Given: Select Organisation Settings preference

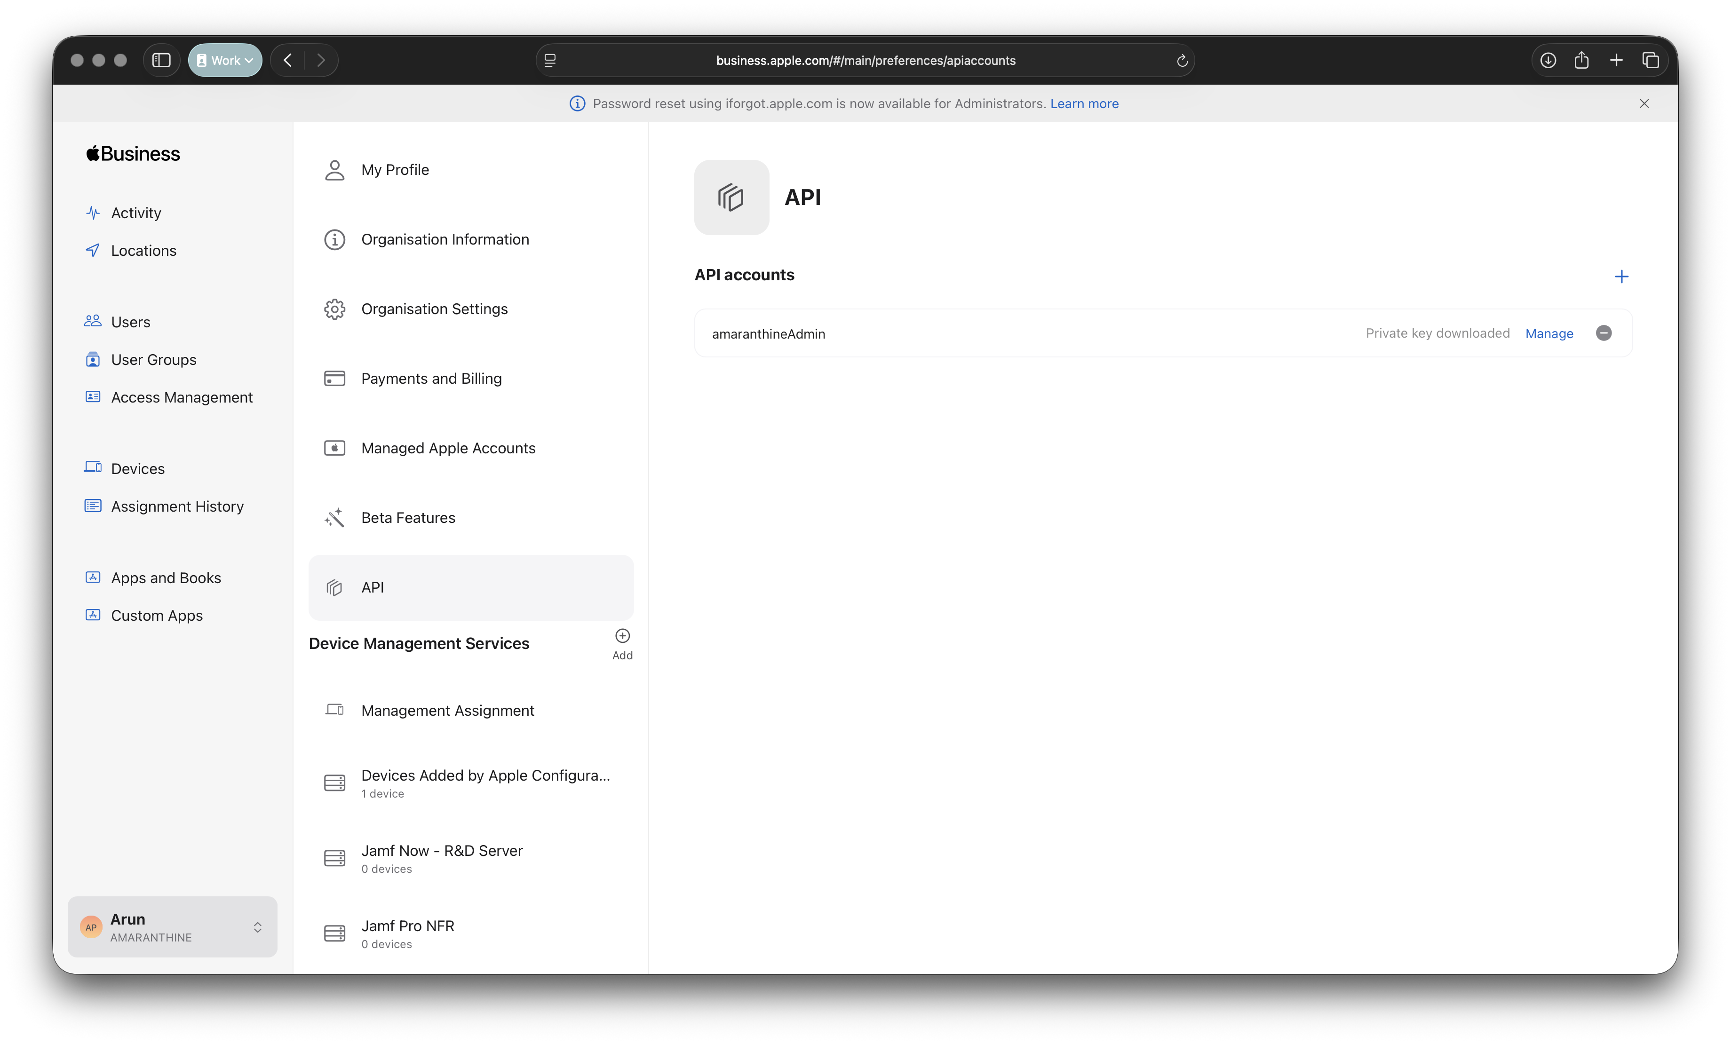Looking at the screenshot, I should click(x=471, y=309).
